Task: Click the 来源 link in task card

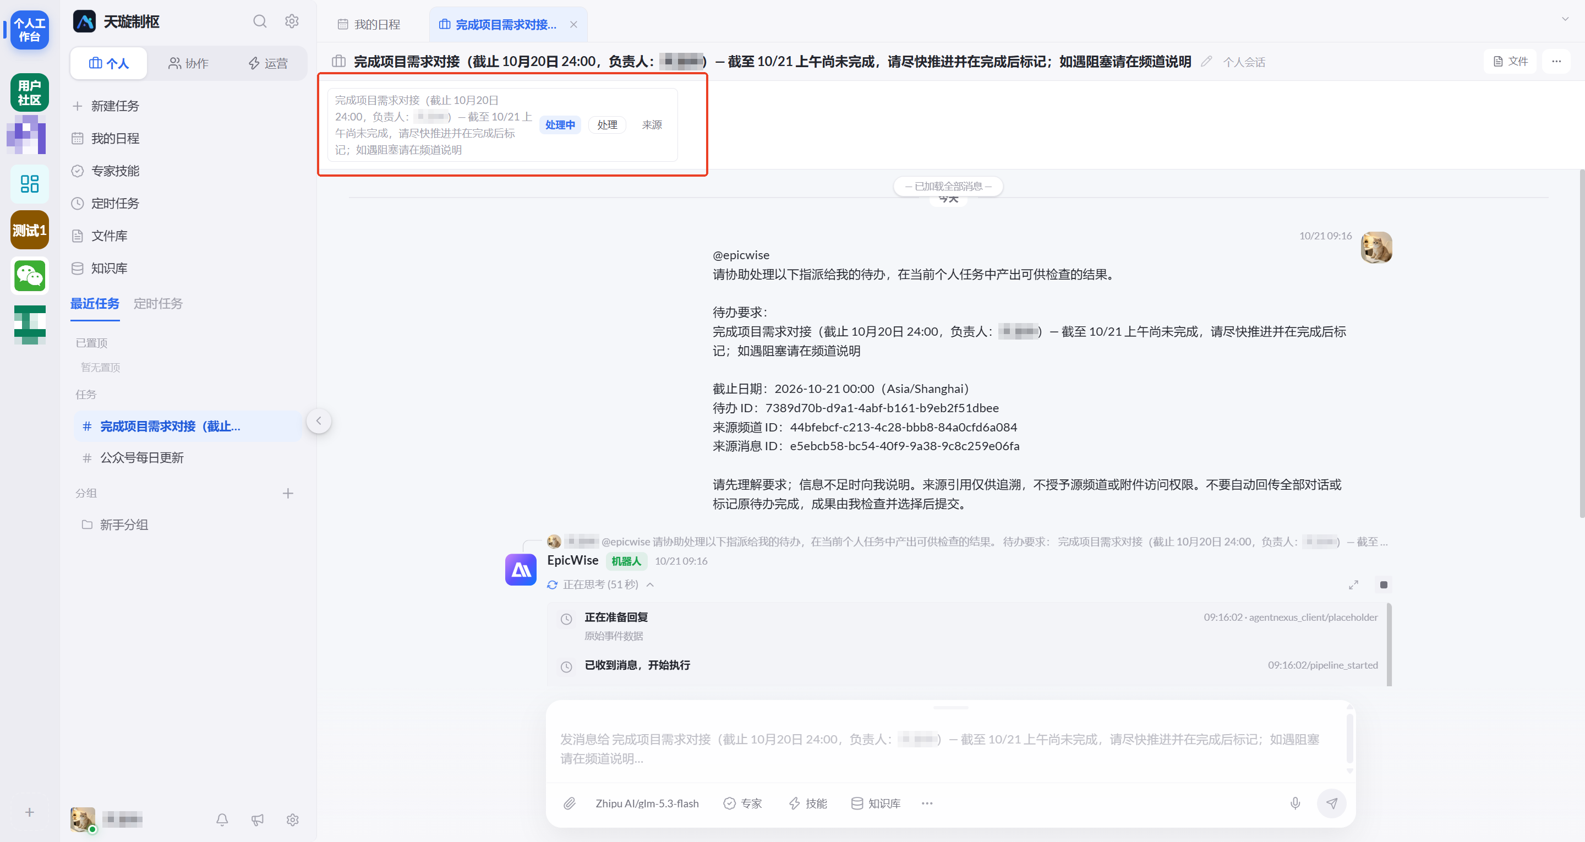Action: pos(652,125)
